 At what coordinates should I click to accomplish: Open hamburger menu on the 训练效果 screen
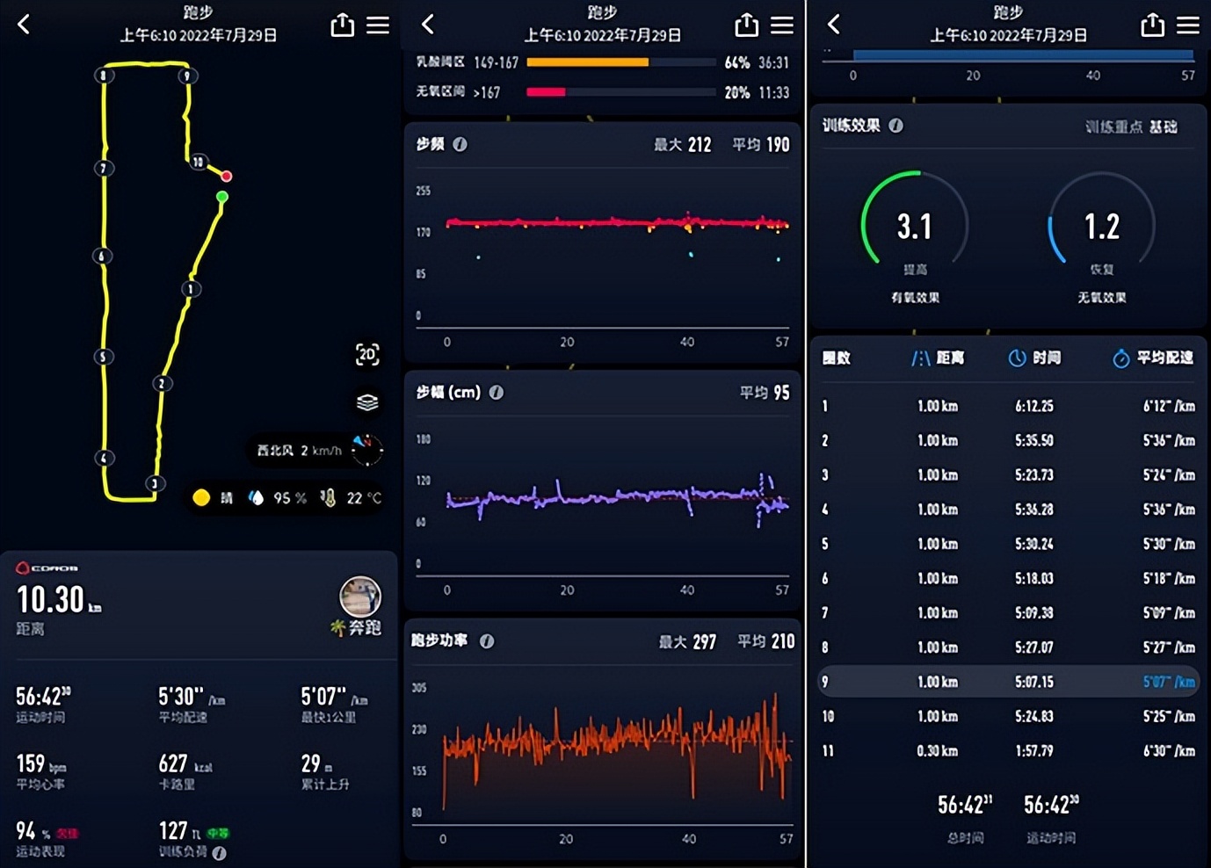point(1188,25)
